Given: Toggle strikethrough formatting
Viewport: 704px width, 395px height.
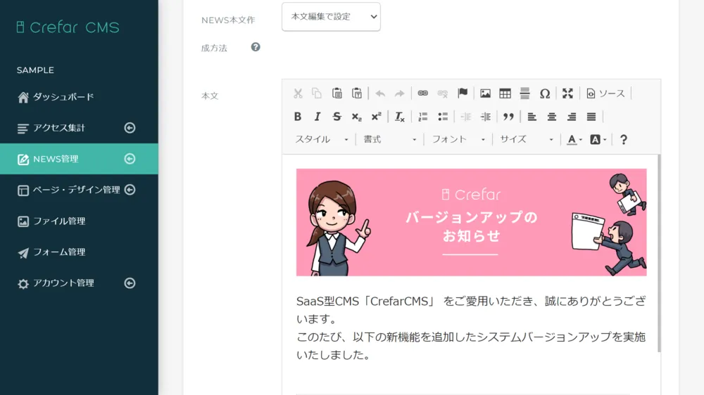Looking at the screenshot, I should 337,117.
